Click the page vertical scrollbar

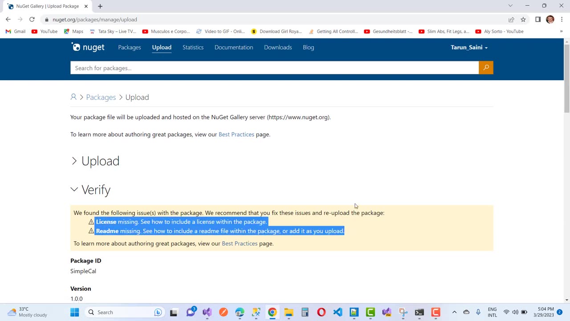click(566, 78)
